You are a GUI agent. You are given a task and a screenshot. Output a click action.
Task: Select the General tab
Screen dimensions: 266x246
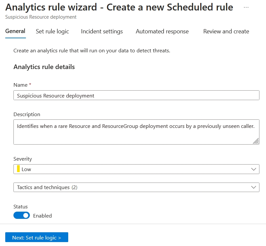pyautogui.click(x=15, y=31)
